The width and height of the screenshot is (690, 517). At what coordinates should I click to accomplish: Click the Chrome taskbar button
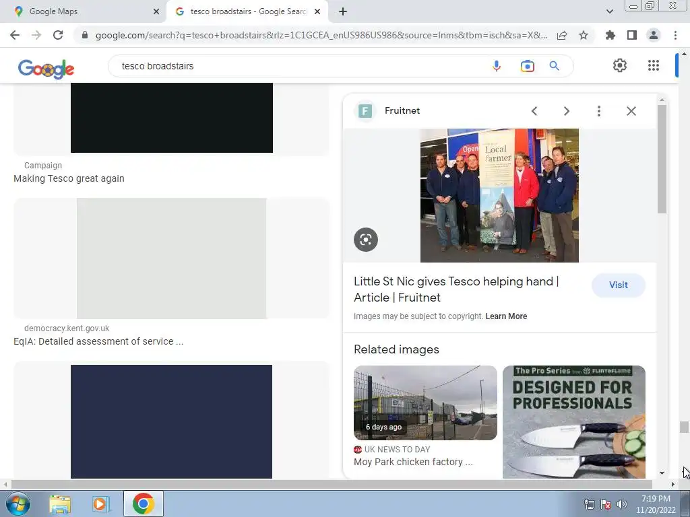[x=144, y=504]
